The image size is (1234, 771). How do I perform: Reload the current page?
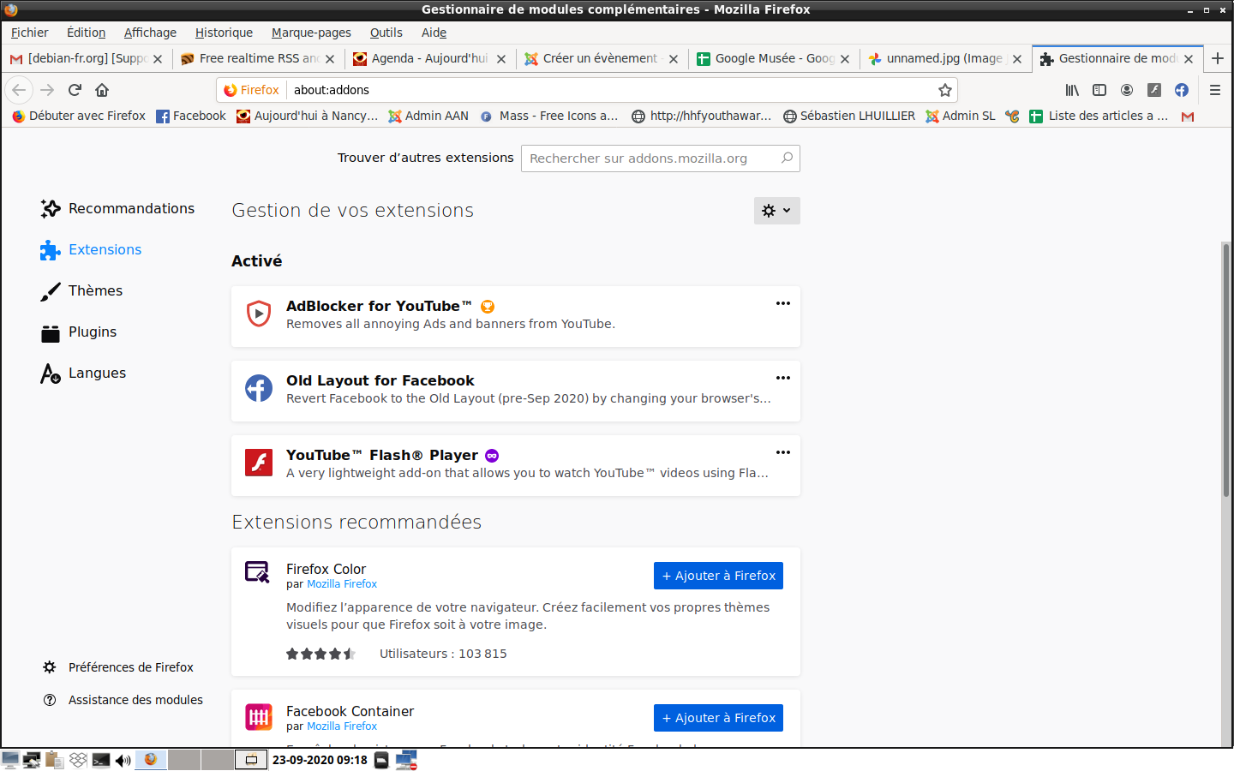coord(75,90)
